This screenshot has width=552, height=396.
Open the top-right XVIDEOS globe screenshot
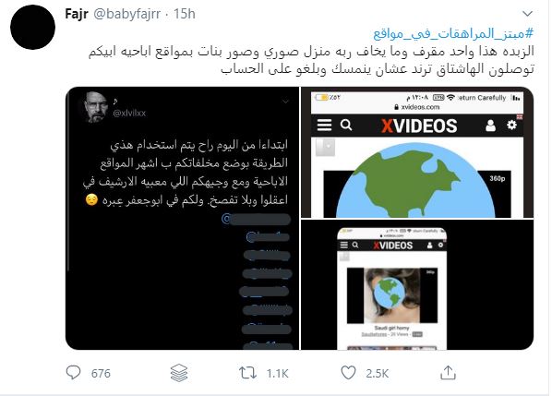pos(417,152)
